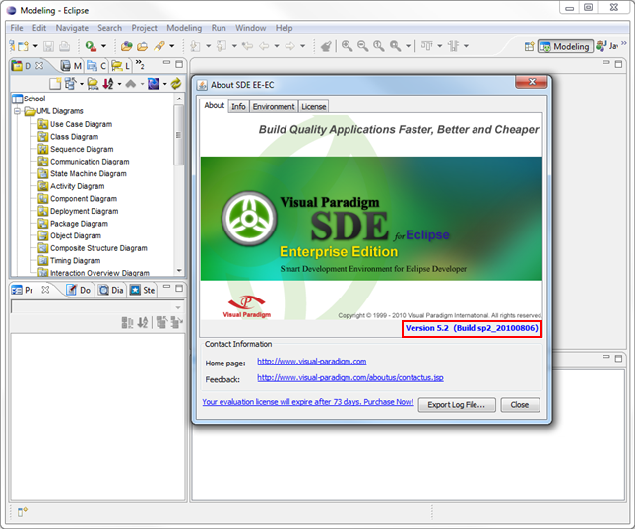Select Composite Structure Diagram in the tree

(x=98, y=248)
